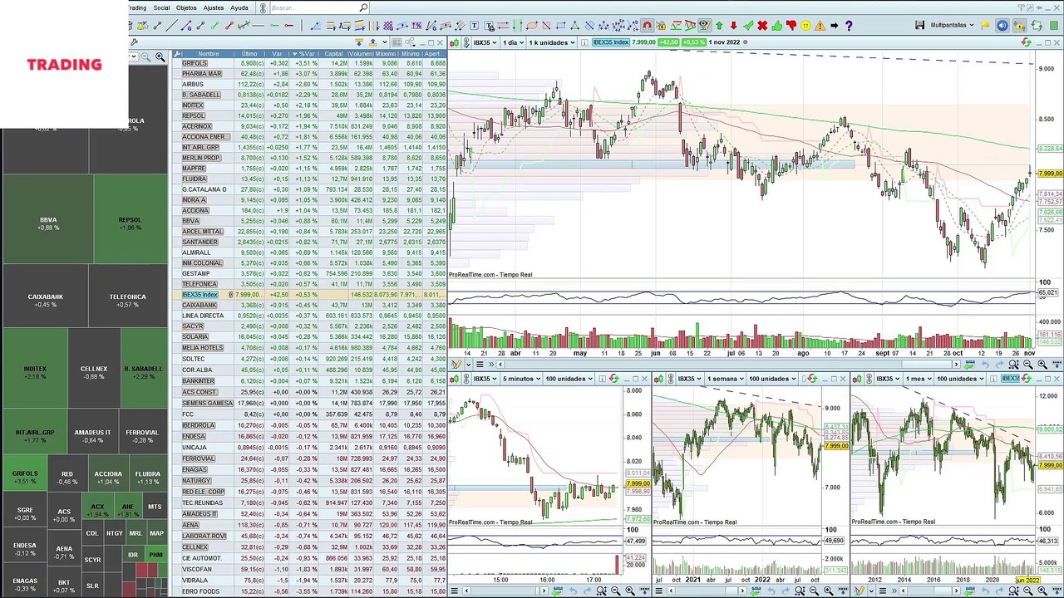Select the thumbs down symbol
Image resolution: width=1064 pixels, height=598 pixels.
pyautogui.click(x=791, y=26)
